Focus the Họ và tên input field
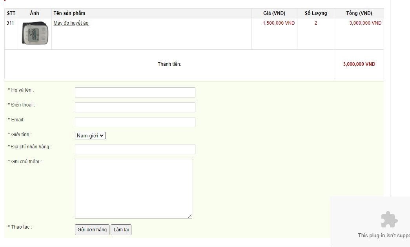This screenshot has height=247, width=410. coord(135,92)
